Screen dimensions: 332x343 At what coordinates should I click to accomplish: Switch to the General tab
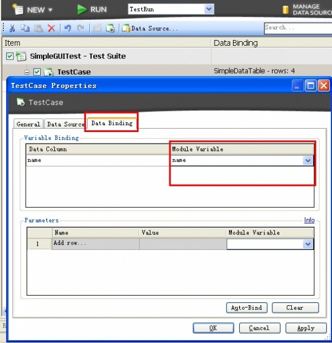(x=28, y=124)
